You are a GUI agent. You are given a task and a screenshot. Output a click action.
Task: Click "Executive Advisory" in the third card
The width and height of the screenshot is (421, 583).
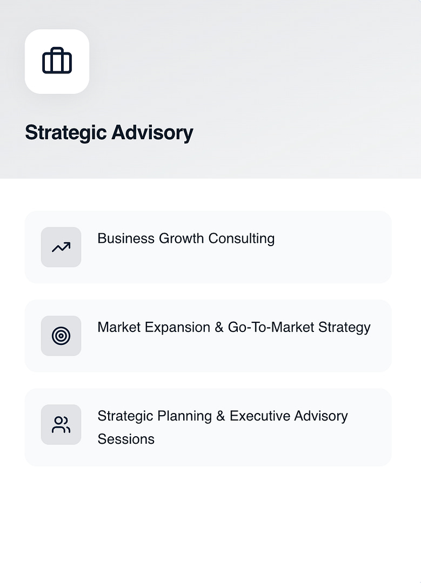[x=289, y=416]
